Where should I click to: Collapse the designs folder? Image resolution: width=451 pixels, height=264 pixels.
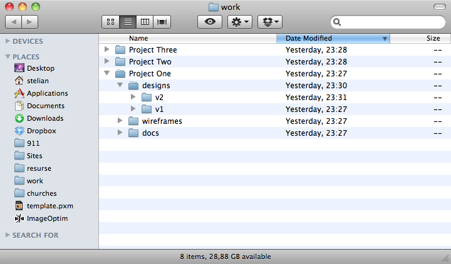(120, 85)
